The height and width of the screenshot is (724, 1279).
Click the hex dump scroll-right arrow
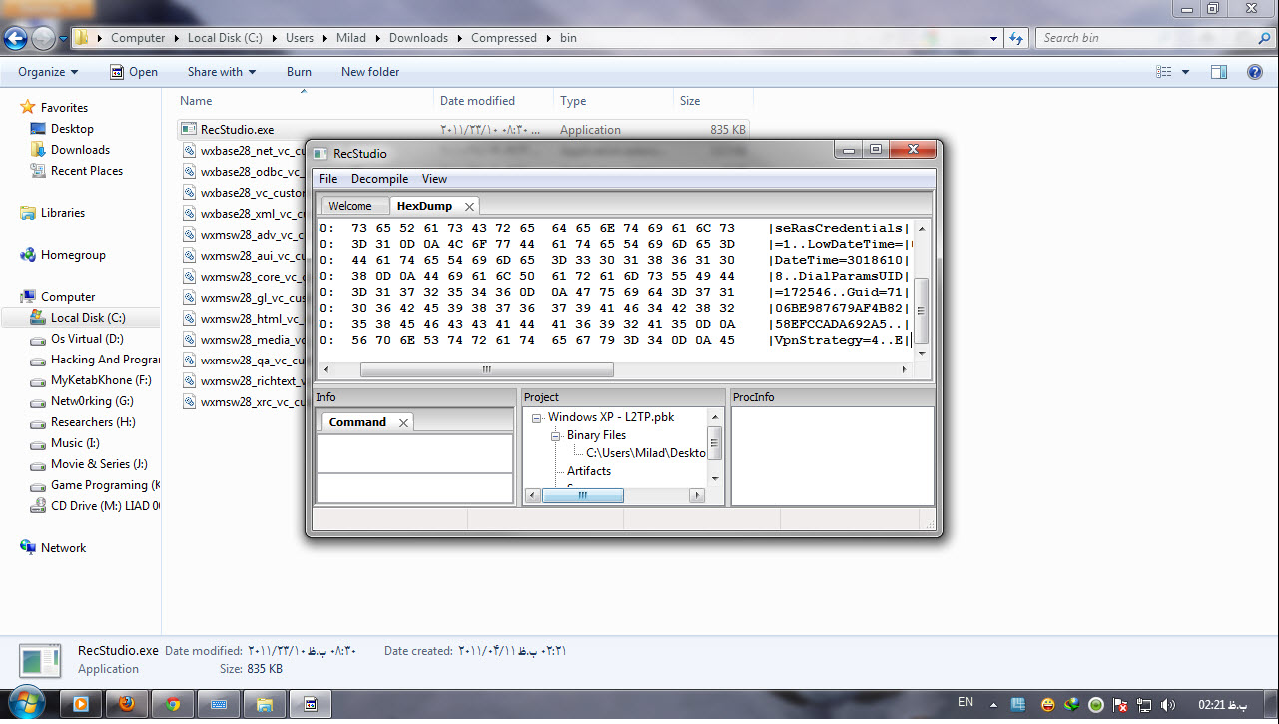click(905, 369)
